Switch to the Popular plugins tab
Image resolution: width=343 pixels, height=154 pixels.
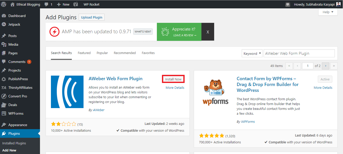click(x=102, y=53)
